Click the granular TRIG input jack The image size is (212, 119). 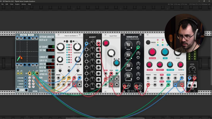(x=155, y=78)
